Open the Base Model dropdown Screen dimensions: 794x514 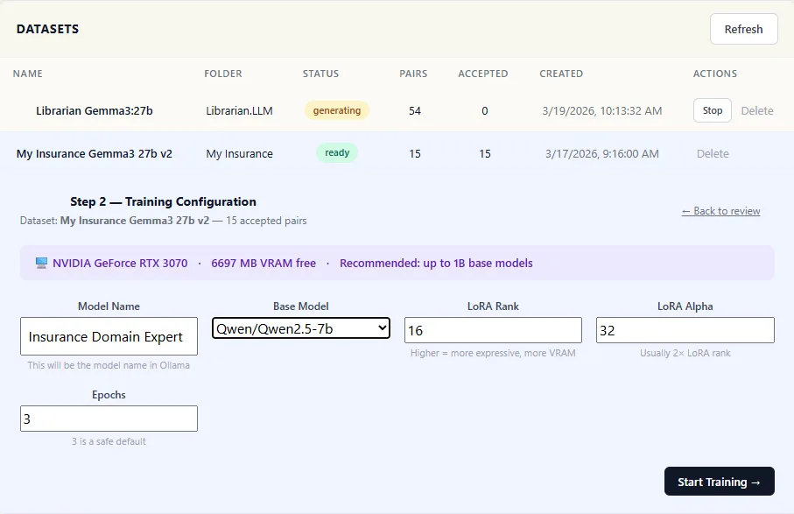point(301,328)
